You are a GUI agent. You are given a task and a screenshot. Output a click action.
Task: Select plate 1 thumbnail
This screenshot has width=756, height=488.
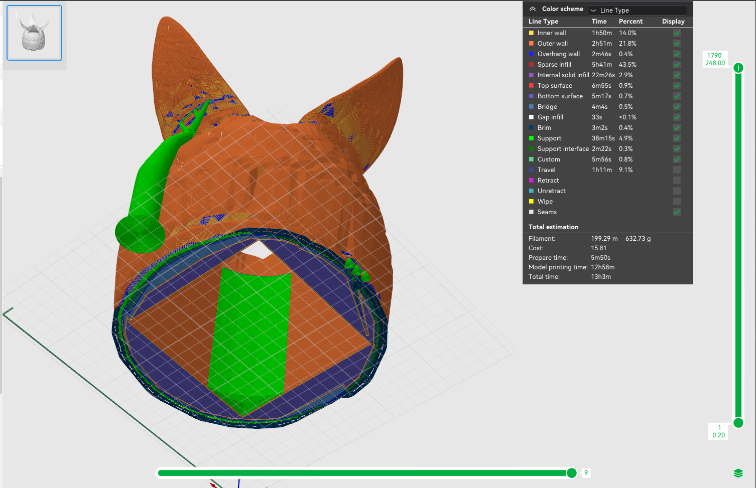coord(34,33)
